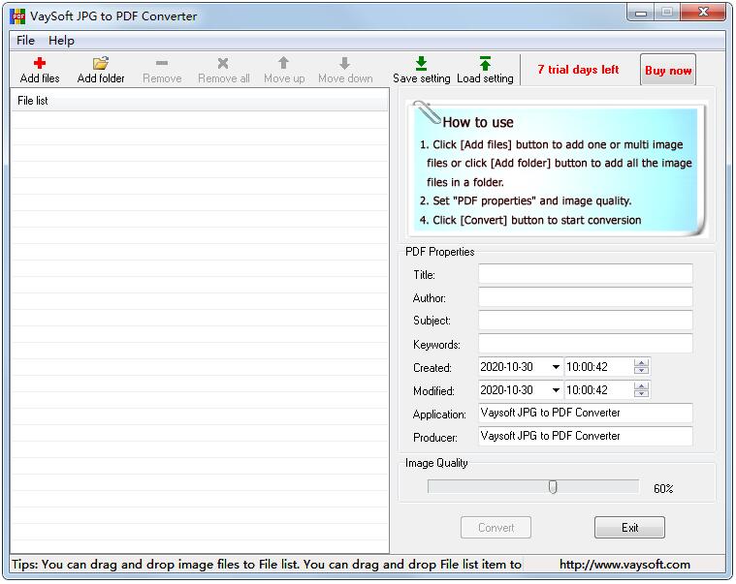736x584 pixels.
Task: Focus the Keywords input field
Action: tap(586, 344)
